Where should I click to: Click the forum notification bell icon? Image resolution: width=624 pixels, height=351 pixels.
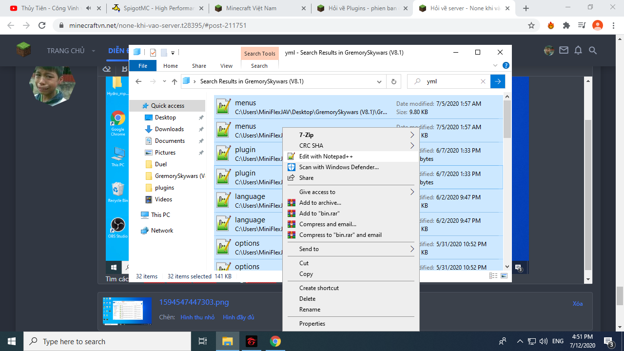[x=578, y=50]
